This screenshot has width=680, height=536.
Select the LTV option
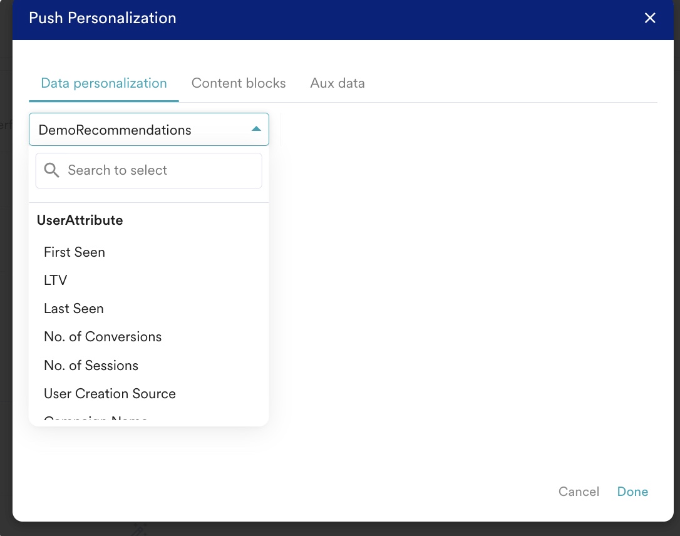pyautogui.click(x=56, y=280)
